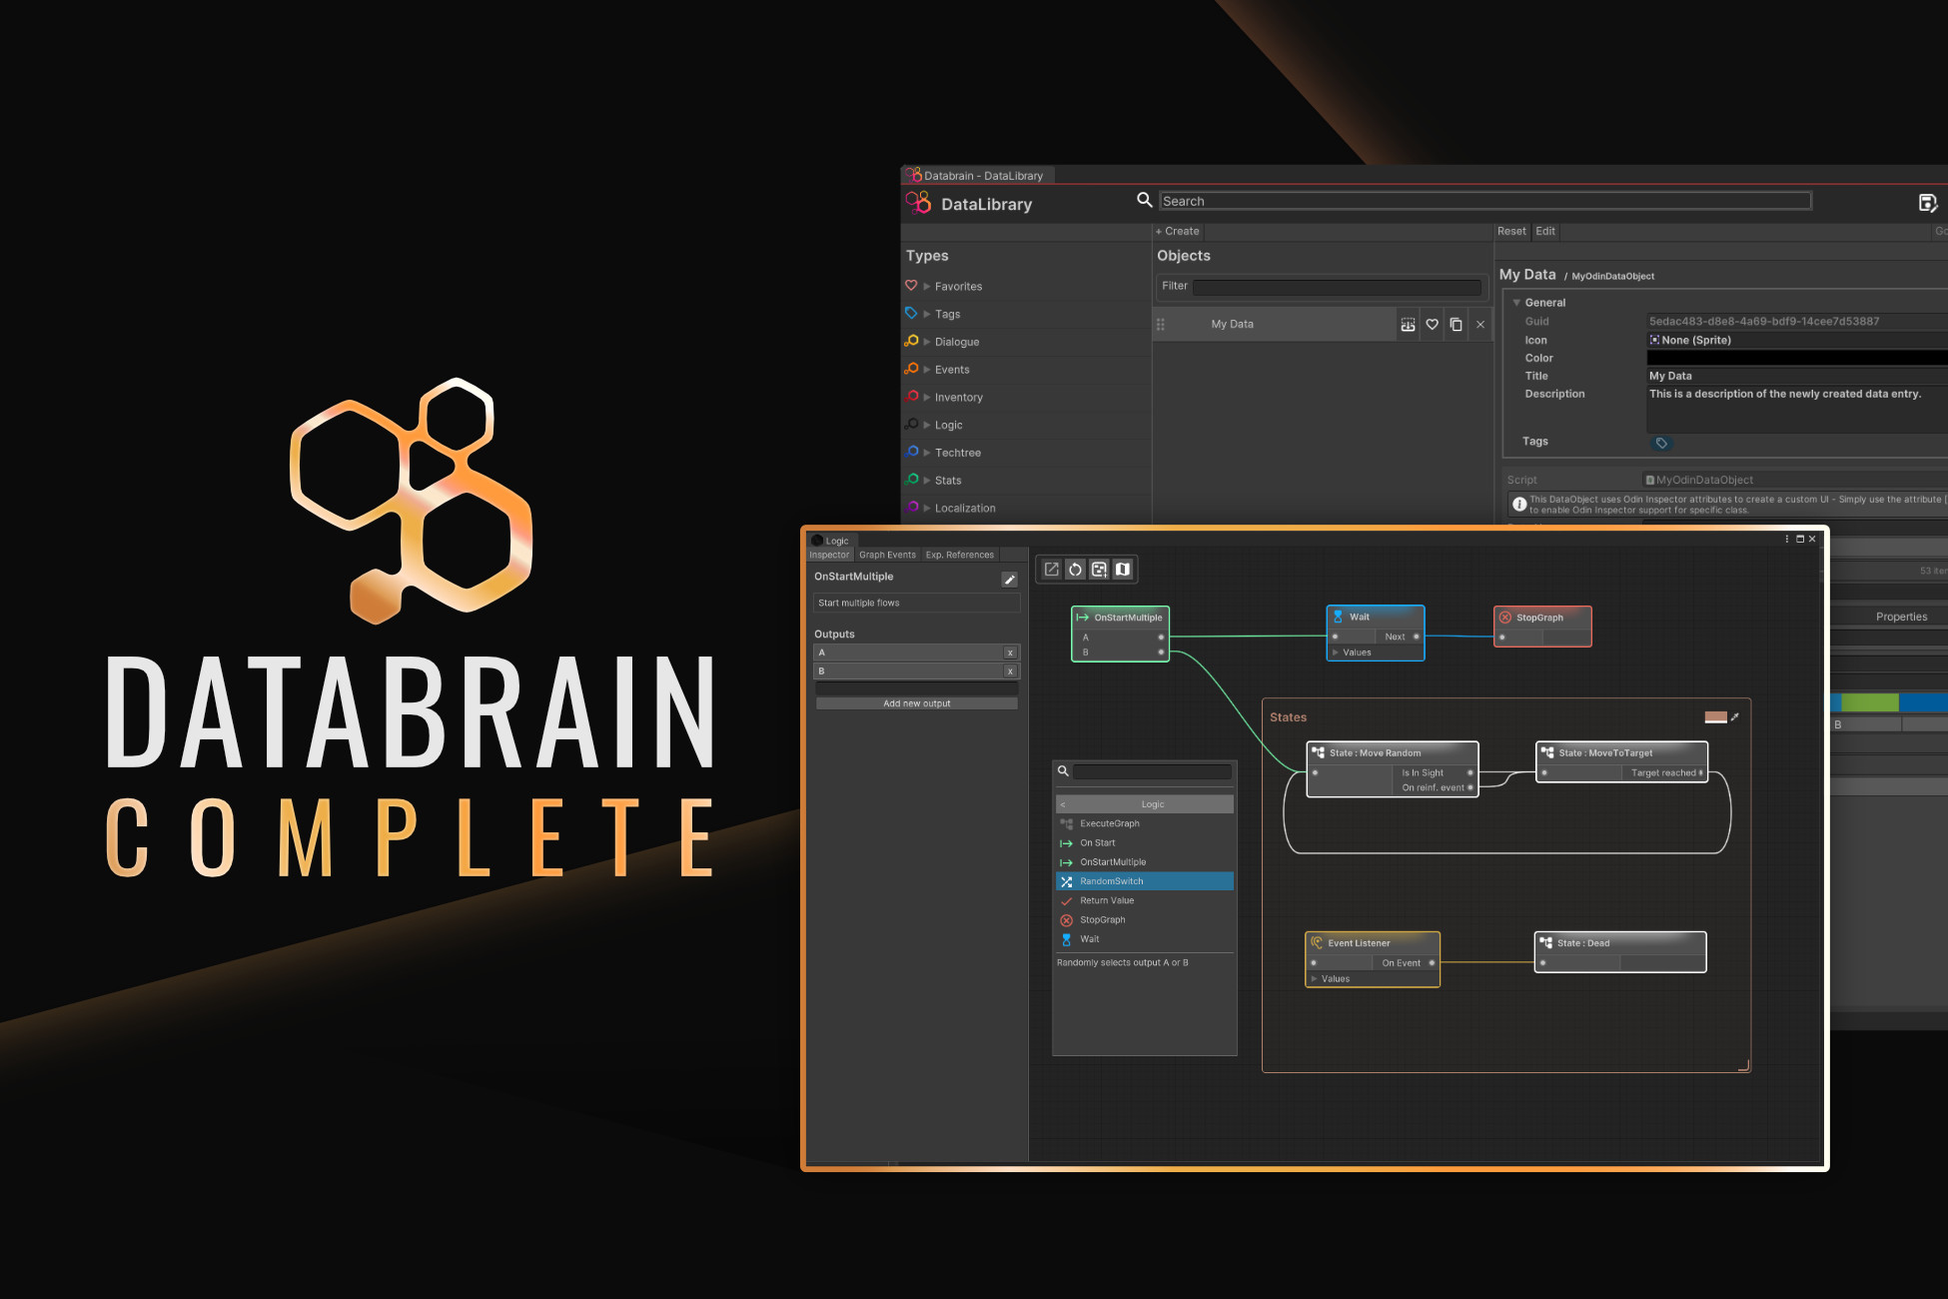
Task: Click the + Create button
Action: (x=1178, y=231)
